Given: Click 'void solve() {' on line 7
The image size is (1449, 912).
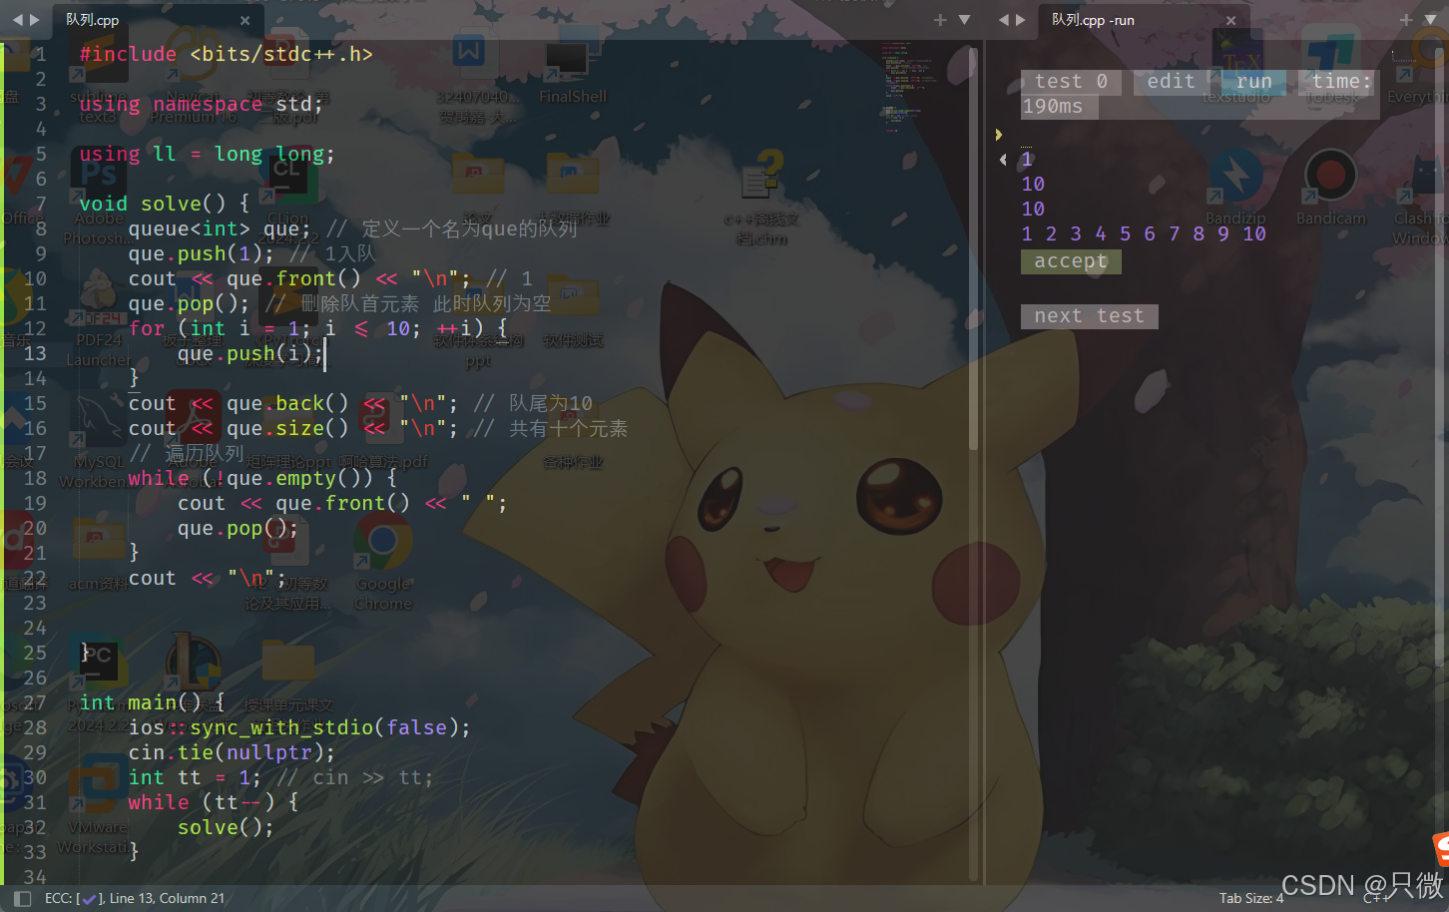Looking at the screenshot, I should pos(165,205).
